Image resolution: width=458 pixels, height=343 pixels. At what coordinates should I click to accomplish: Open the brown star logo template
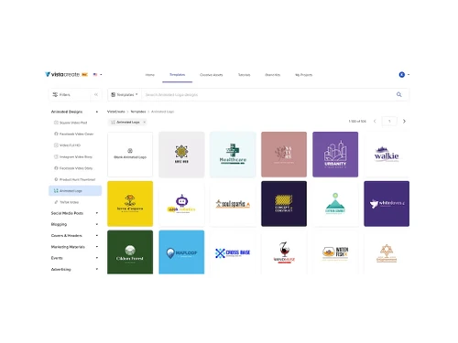click(x=387, y=252)
